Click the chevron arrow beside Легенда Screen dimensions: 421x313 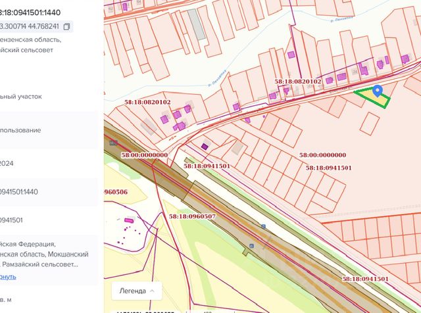153,290
